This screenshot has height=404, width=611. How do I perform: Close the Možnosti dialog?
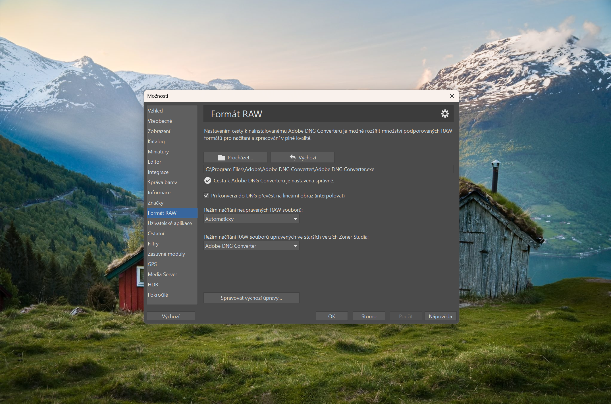pos(452,96)
